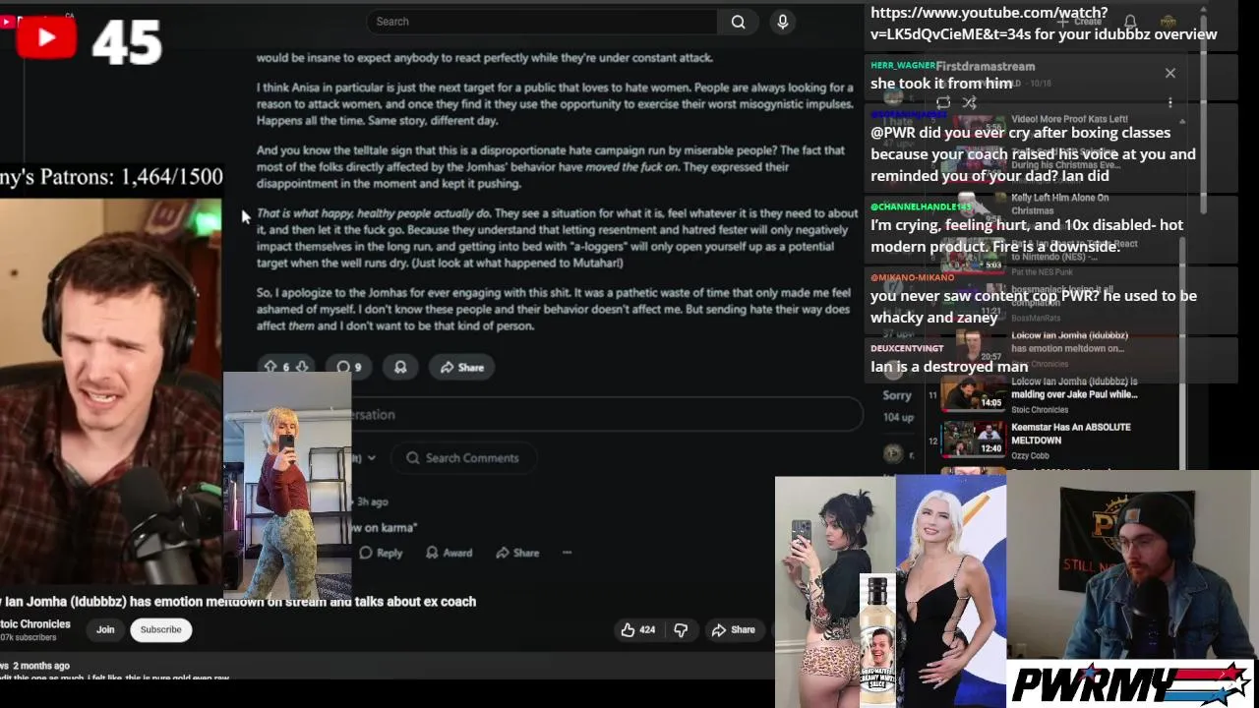Activate voice search microphone
The width and height of the screenshot is (1259, 708).
point(782,22)
